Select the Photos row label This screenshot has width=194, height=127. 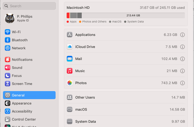[81, 83]
